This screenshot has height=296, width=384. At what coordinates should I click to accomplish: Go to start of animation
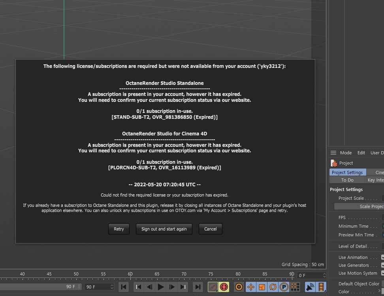(x=124, y=287)
